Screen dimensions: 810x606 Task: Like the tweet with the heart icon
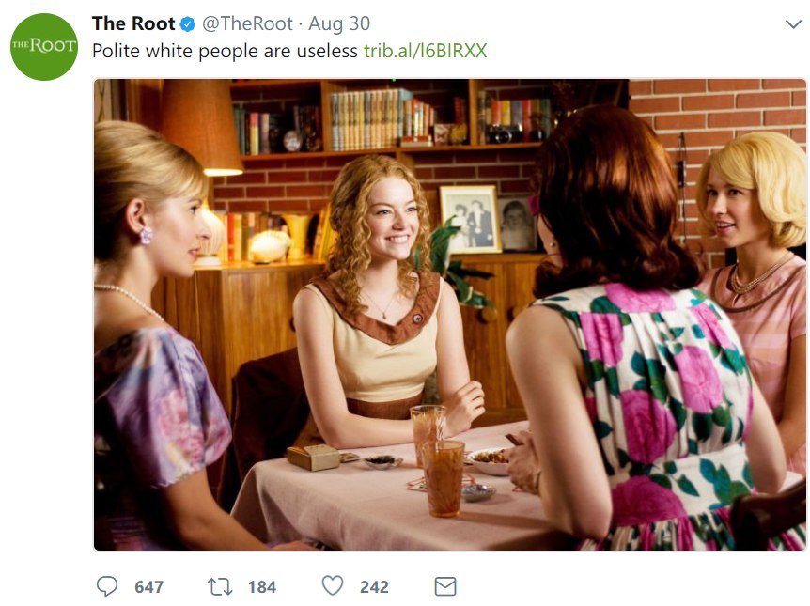[x=332, y=586]
